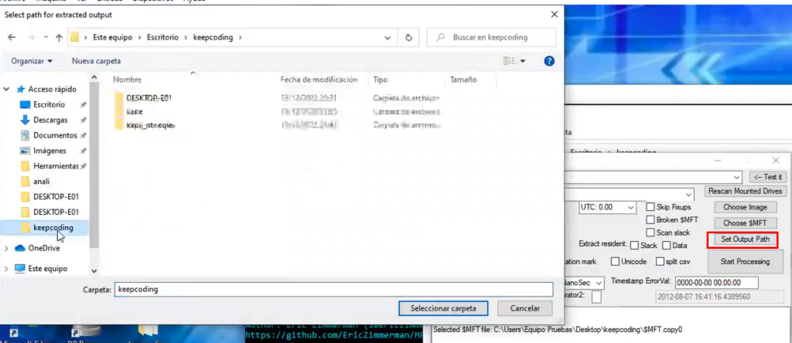Expand the OneDrive tree node

tap(6, 248)
